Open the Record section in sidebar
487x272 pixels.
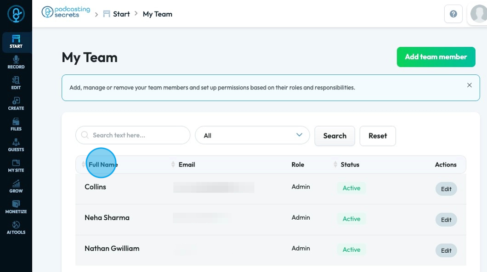[x=16, y=62]
